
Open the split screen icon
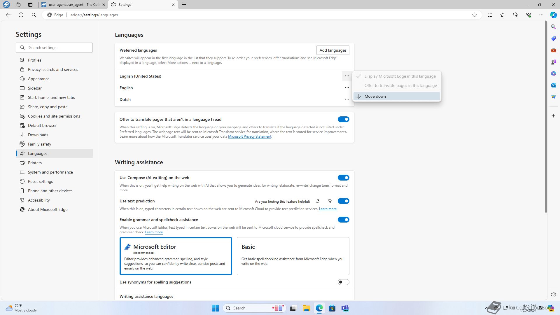click(490, 15)
